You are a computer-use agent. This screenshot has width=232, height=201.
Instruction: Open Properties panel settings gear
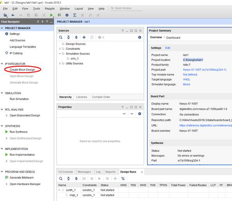point(140,114)
